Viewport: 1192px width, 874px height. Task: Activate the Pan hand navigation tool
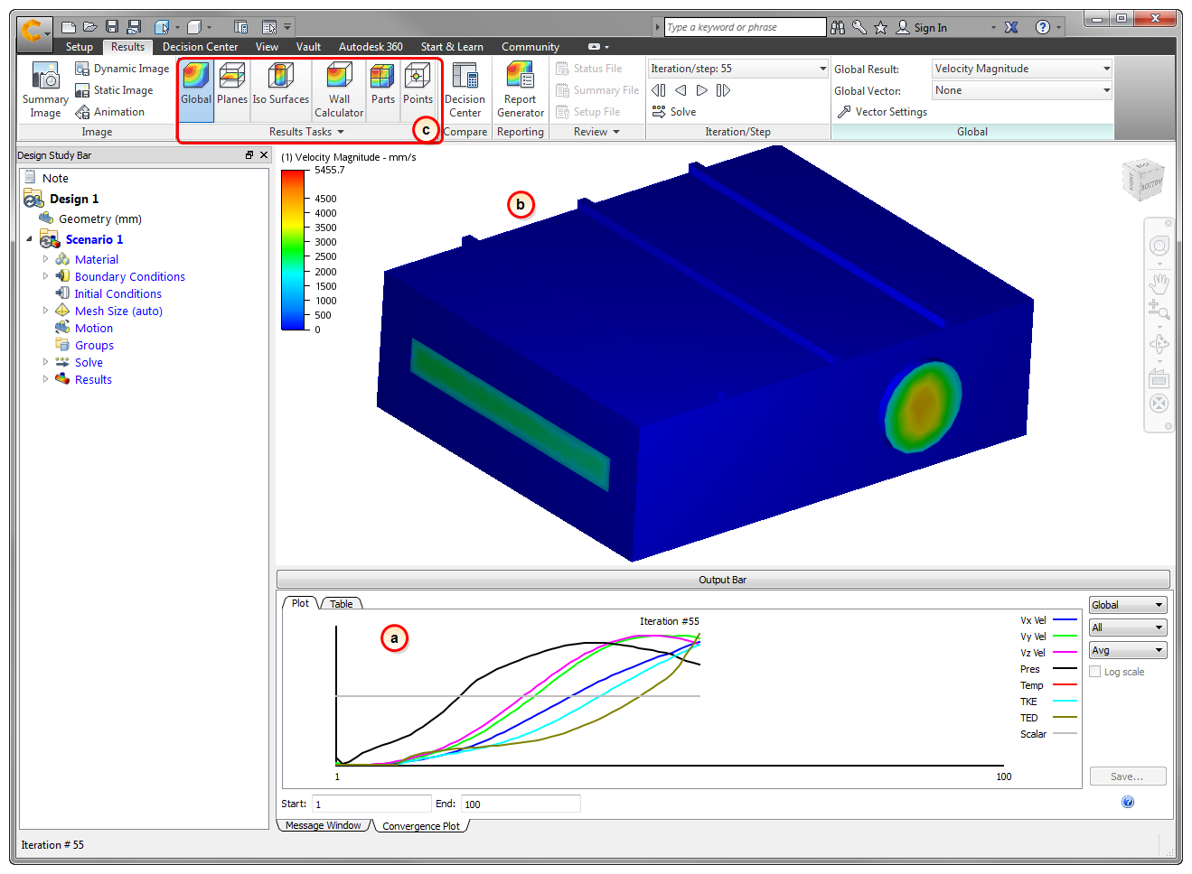click(x=1159, y=283)
